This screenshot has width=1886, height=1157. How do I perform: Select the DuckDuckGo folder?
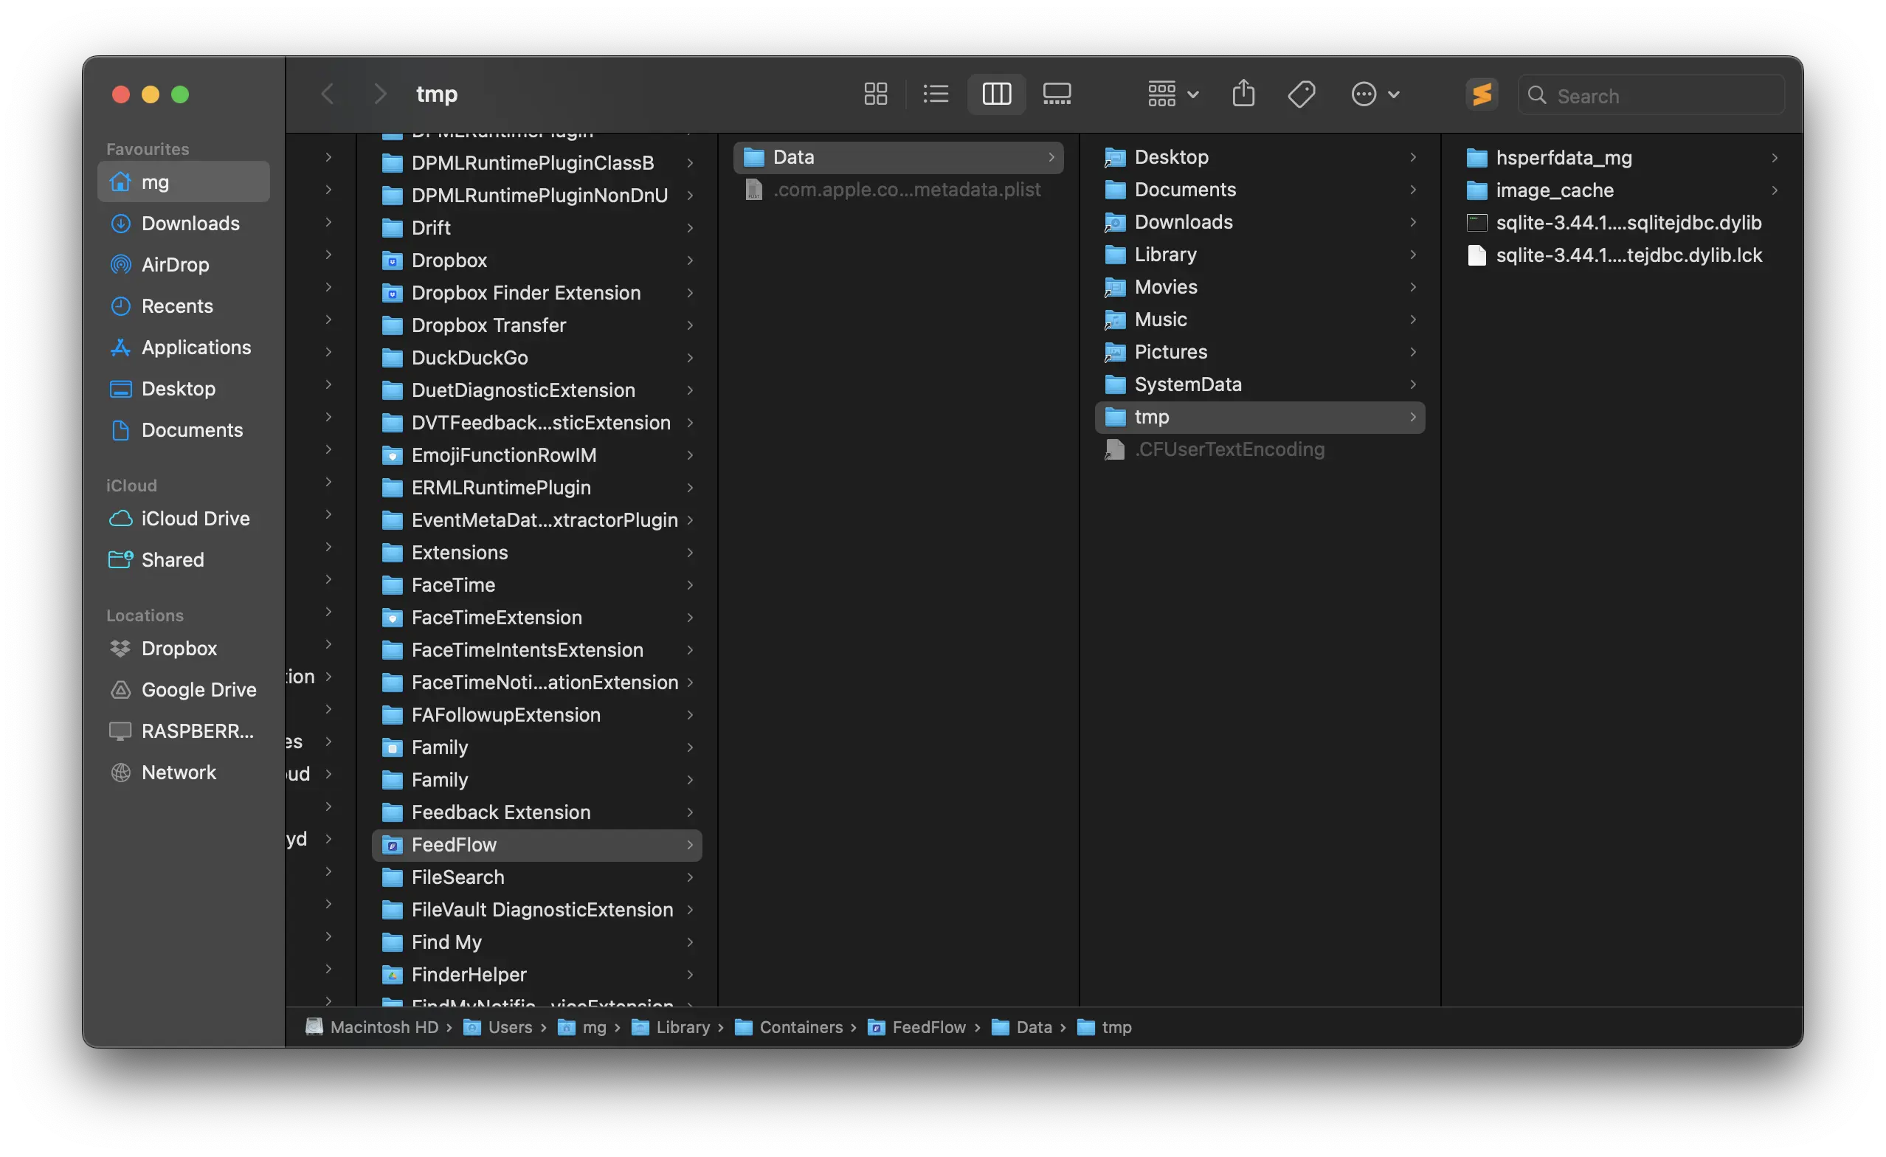pos(536,358)
